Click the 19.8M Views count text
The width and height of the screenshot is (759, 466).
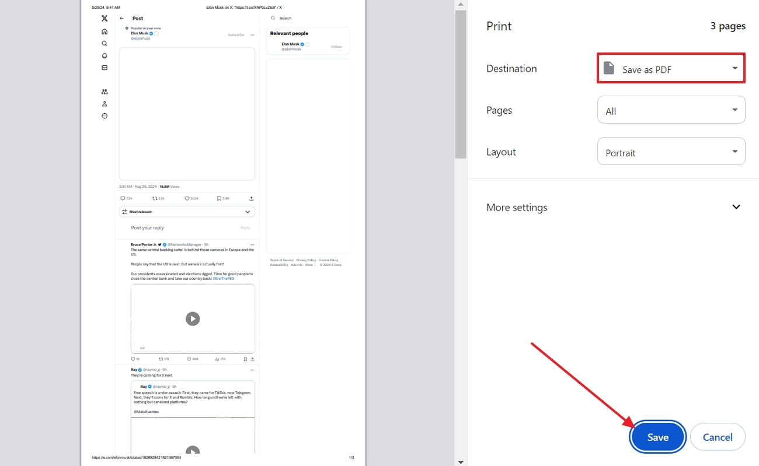coord(169,187)
